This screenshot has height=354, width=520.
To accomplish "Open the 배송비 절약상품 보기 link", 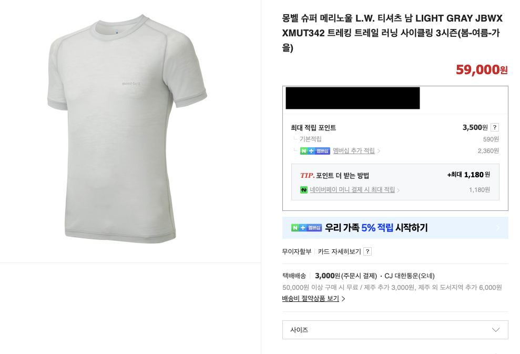I will (310, 299).
